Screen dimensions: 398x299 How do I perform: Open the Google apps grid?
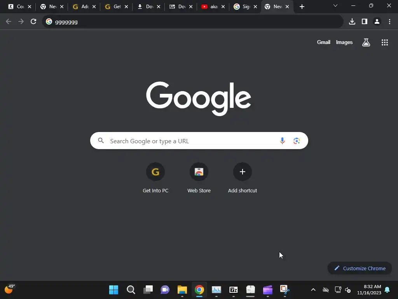pyautogui.click(x=385, y=42)
